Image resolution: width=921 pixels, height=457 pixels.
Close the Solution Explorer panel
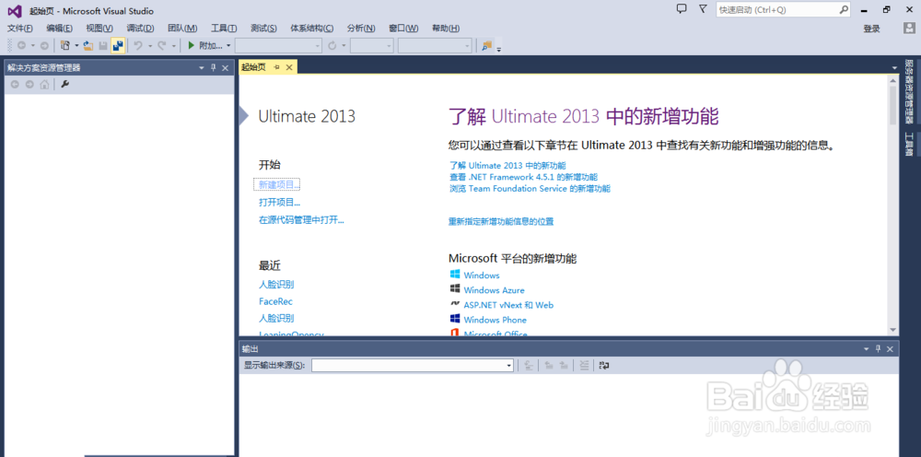point(225,68)
